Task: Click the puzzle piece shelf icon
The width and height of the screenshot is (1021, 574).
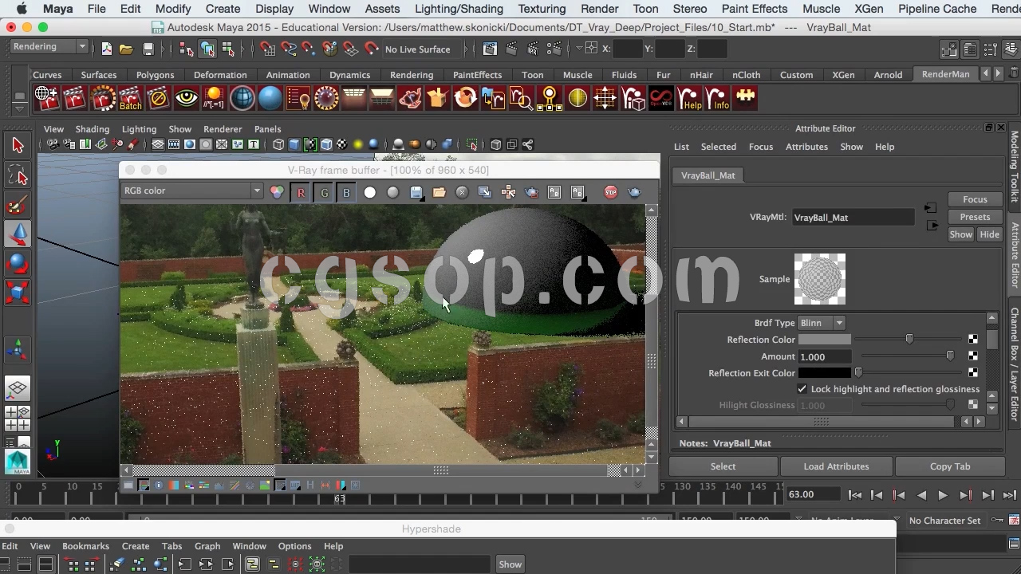Action: pyautogui.click(x=745, y=97)
